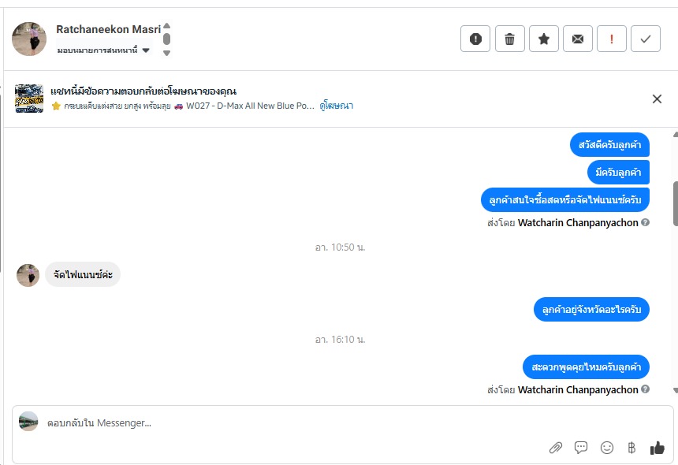Click info icon beside second Watcharin Chanpanyachon
The height and width of the screenshot is (465, 678).
646,389
